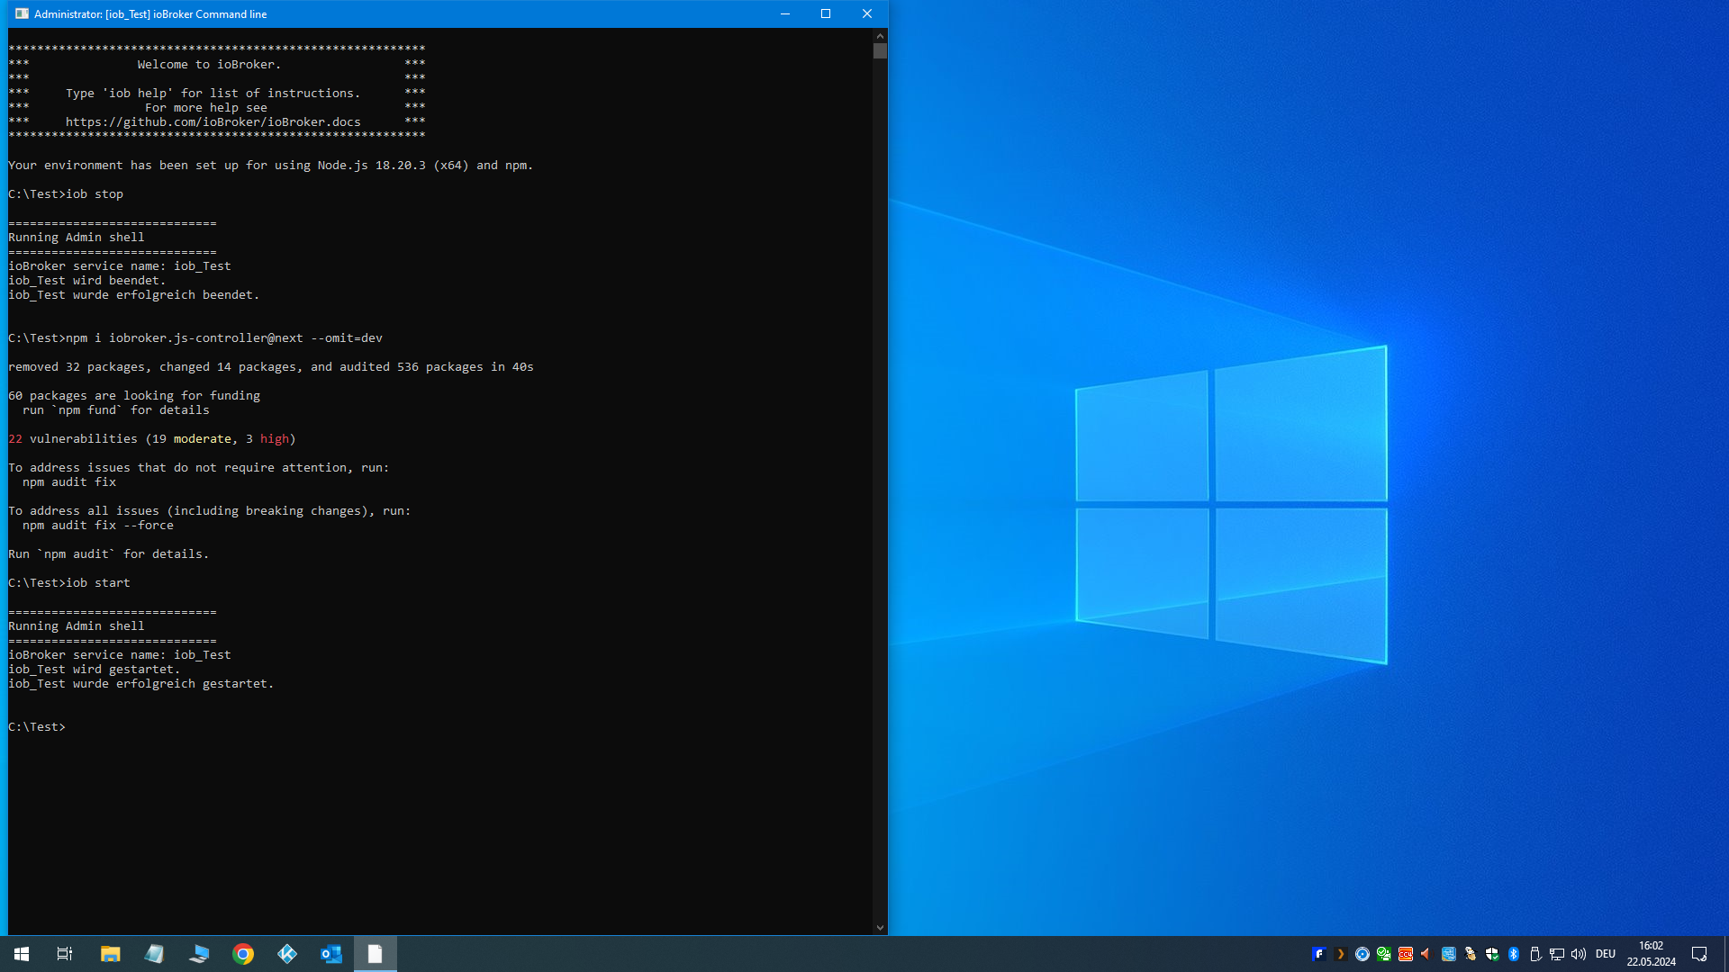Click the blue circle tray icon
The width and height of the screenshot is (1729, 972).
point(1362,954)
